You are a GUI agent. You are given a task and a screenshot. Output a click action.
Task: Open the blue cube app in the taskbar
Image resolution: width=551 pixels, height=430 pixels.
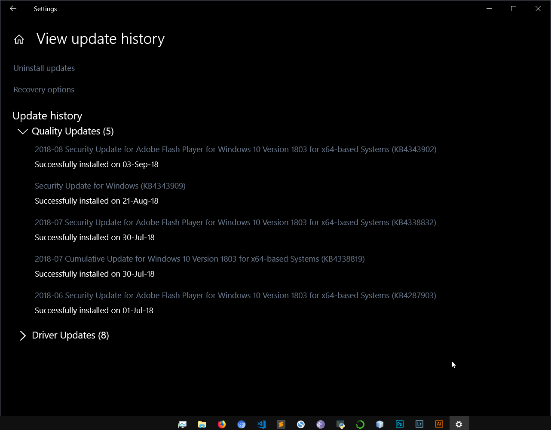[x=380, y=424]
